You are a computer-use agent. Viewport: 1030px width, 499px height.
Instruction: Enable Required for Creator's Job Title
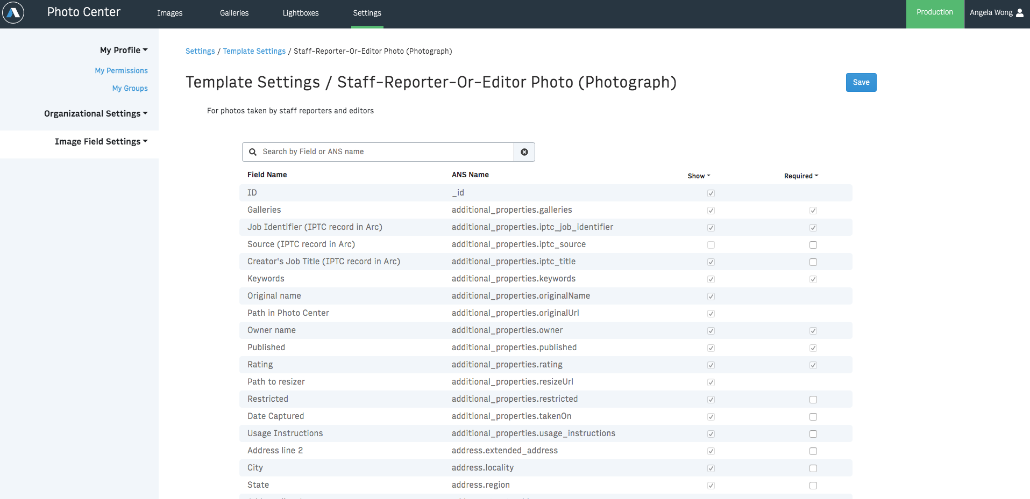[x=813, y=262]
